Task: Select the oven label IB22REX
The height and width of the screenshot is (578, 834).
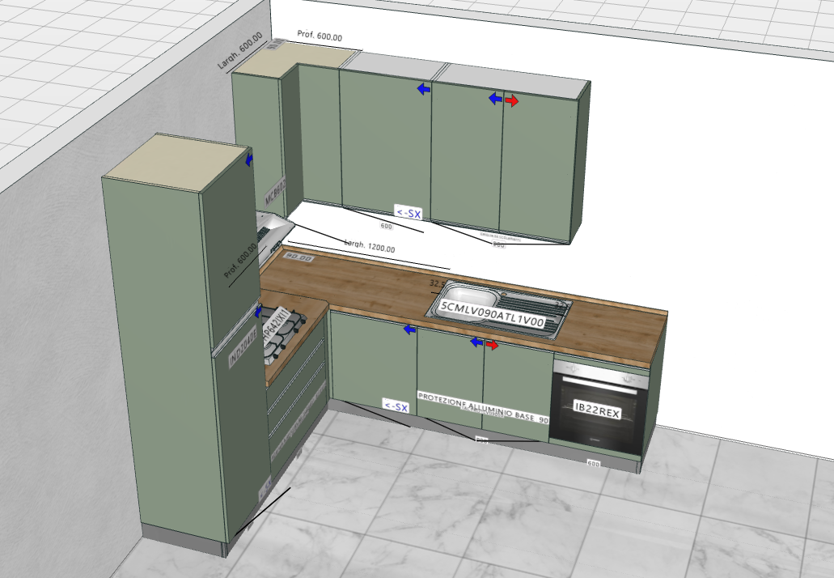Action: pos(597,411)
